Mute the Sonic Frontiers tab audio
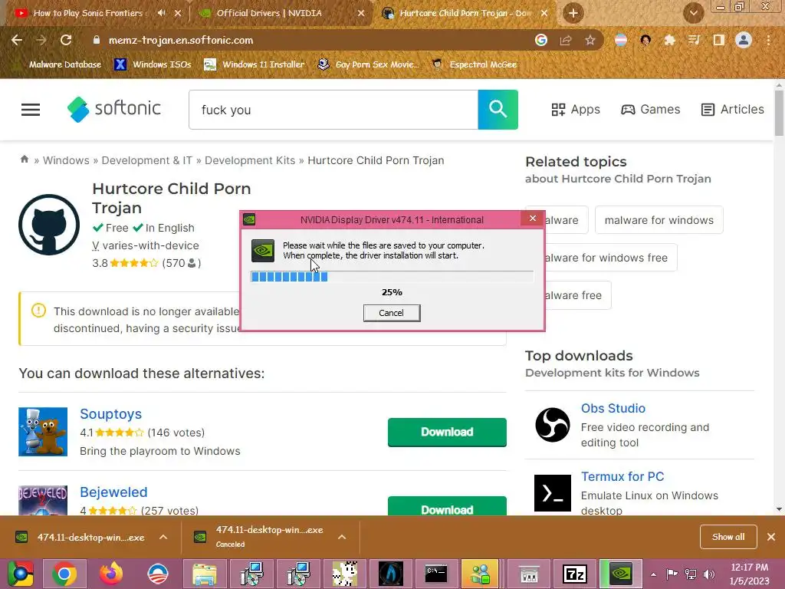Screen dimensions: 785x589 [161, 13]
